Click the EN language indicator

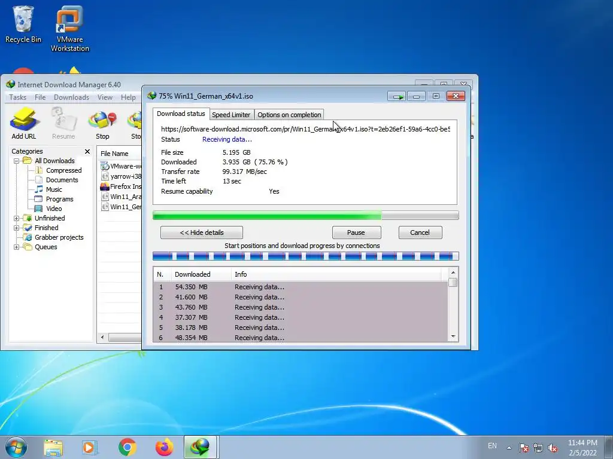pyautogui.click(x=492, y=446)
